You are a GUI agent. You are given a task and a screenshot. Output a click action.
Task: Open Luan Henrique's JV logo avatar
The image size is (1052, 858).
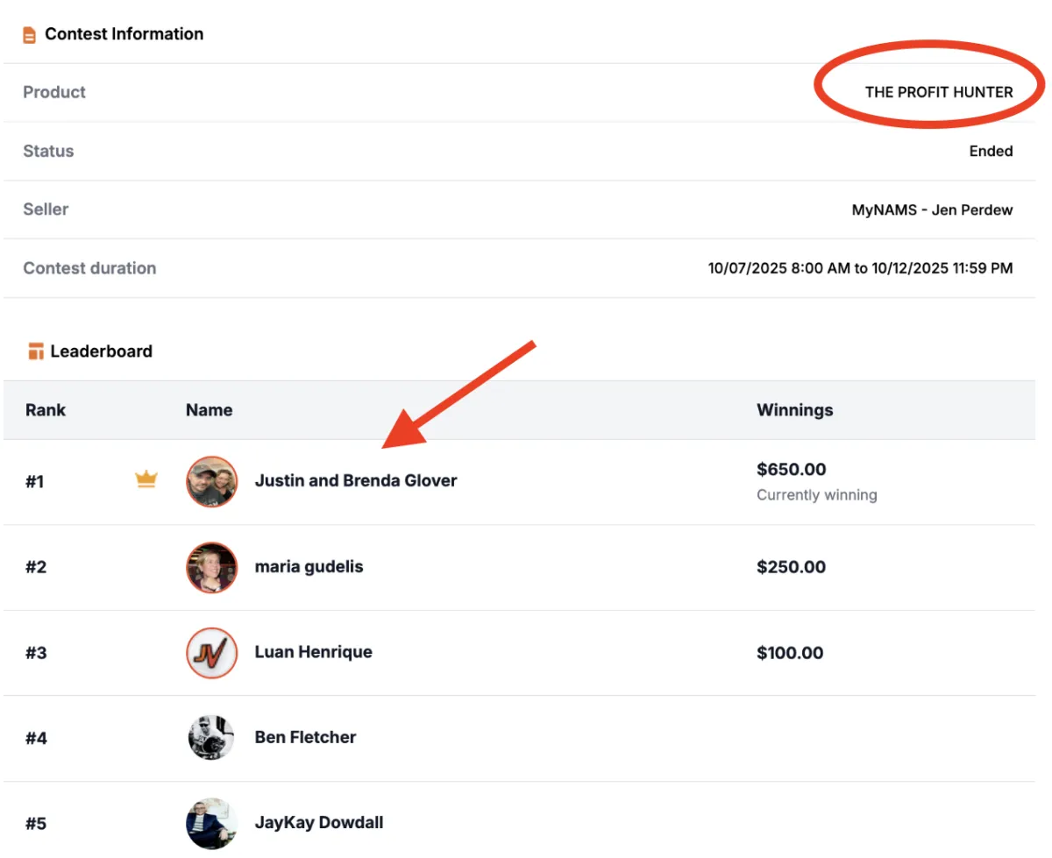[x=212, y=653]
